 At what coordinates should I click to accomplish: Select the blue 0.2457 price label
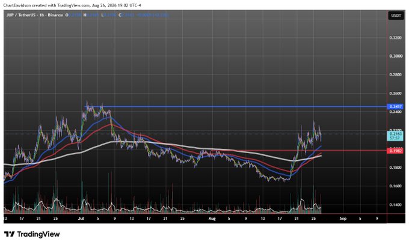coord(395,106)
